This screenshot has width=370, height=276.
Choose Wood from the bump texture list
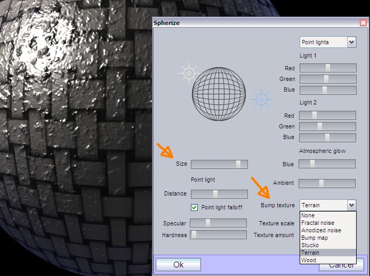coord(328,260)
